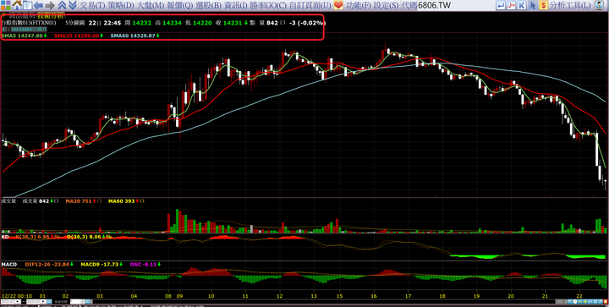The width and height of the screenshot is (609, 307).
Task: Open the 交易(T) menu
Action: tap(91, 5)
